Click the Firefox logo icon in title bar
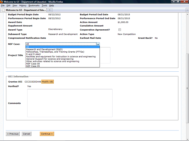Image resolution: width=189 pixels, height=141 pixels. click(x=1, y=2)
